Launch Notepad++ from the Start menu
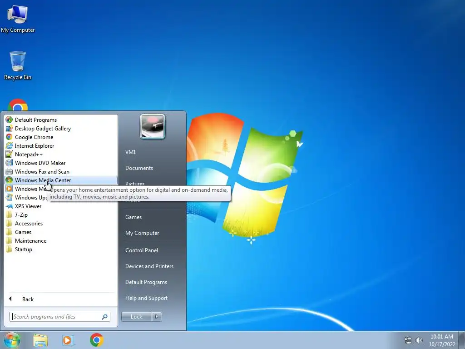The image size is (465, 349). [9, 155]
